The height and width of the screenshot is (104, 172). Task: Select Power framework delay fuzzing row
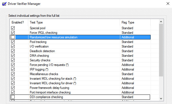80,88
